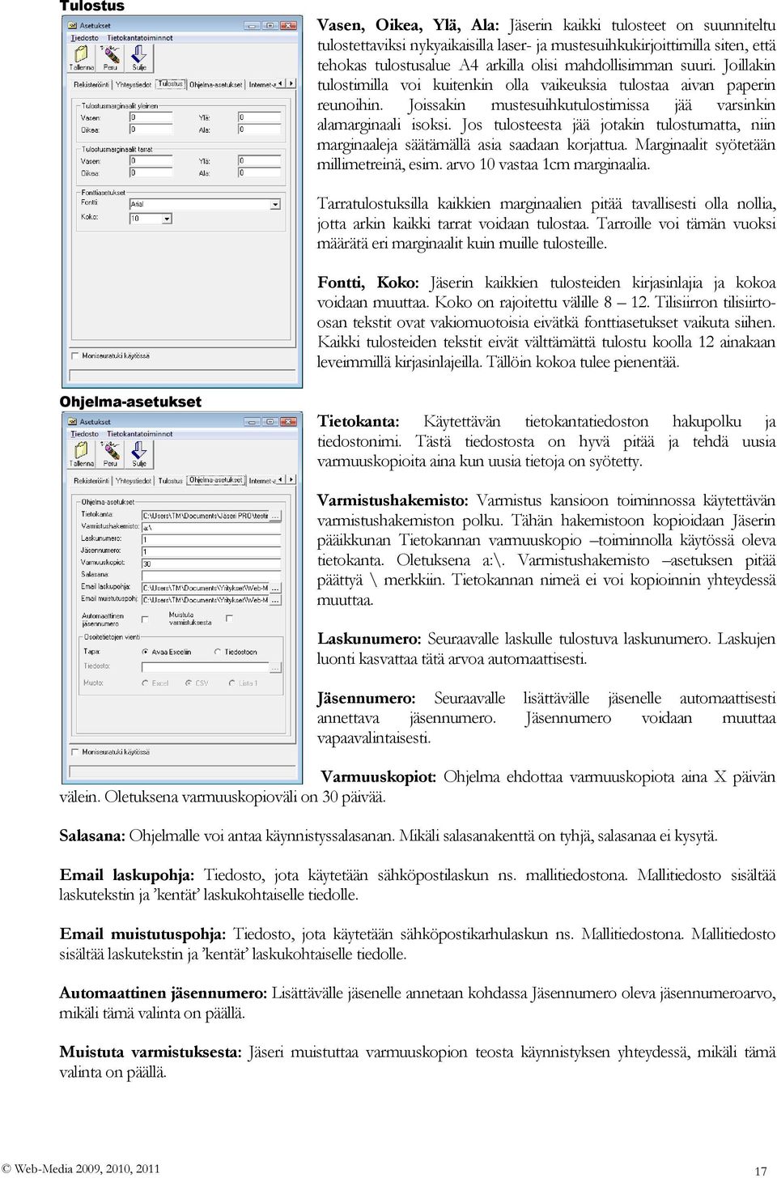Viewport: 777px width, 1178px height.
Task: Click the empty Salasana input field
Action: click(x=212, y=576)
